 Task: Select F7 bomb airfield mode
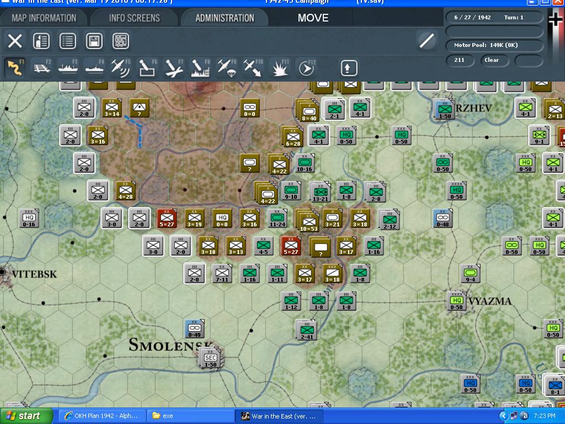174,68
